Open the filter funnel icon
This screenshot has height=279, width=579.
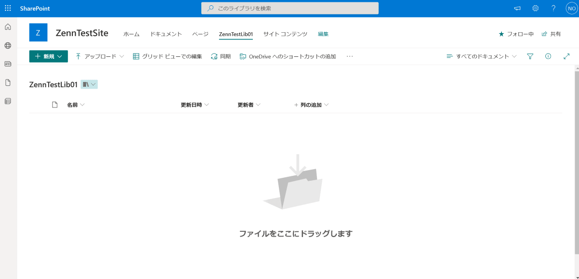[530, 56]
